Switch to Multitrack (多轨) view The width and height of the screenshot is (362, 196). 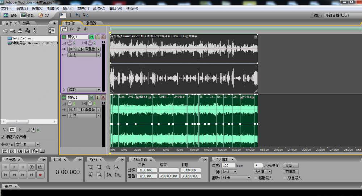pos(27,16)
